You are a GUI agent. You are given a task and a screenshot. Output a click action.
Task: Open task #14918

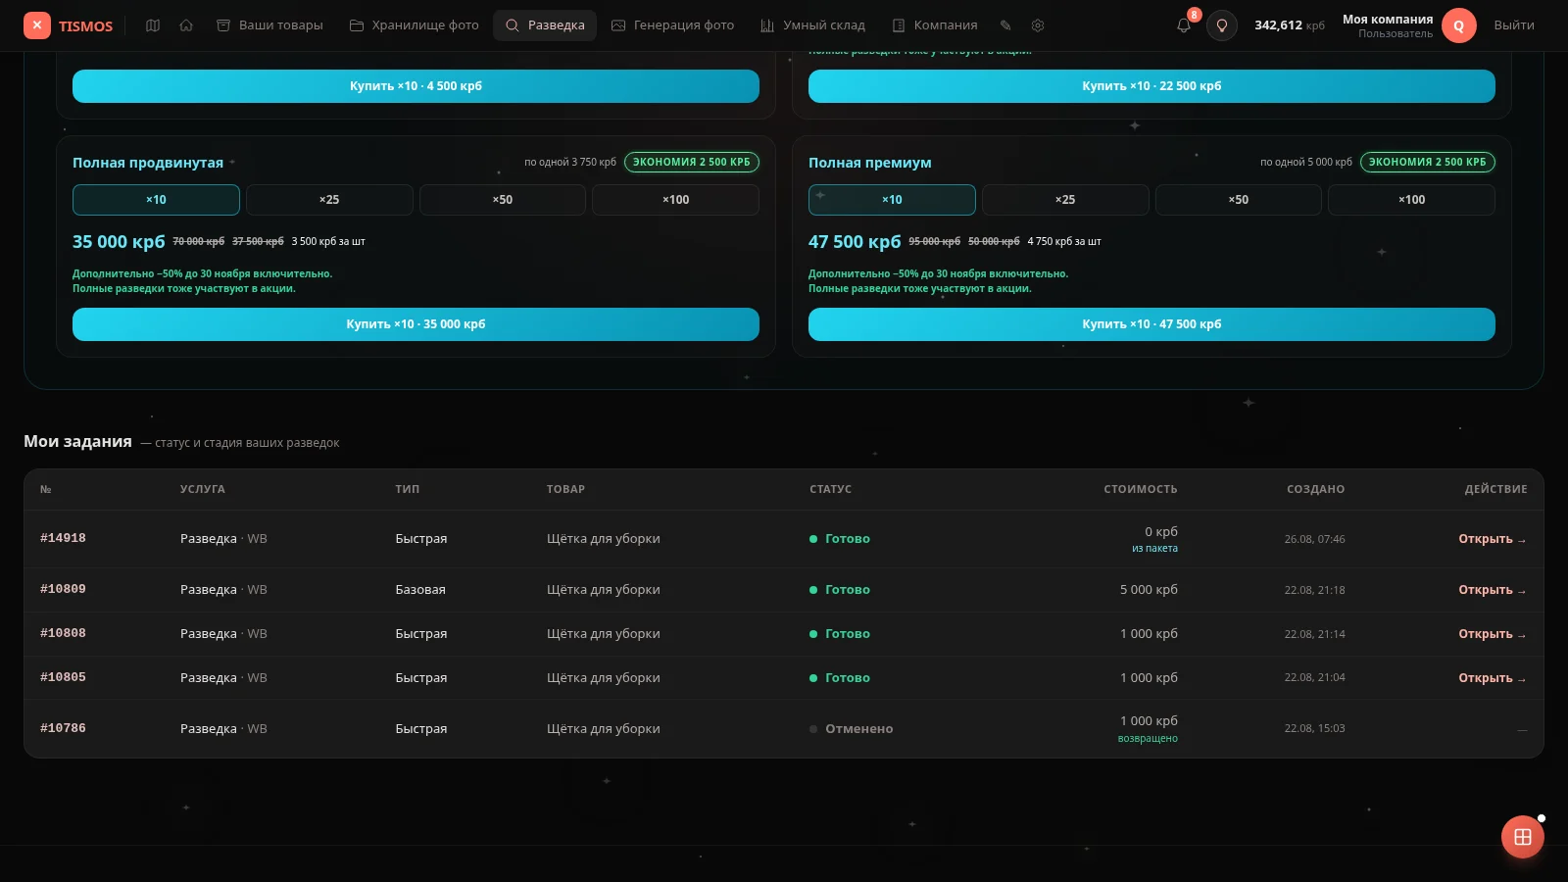tap(1492, 539)
